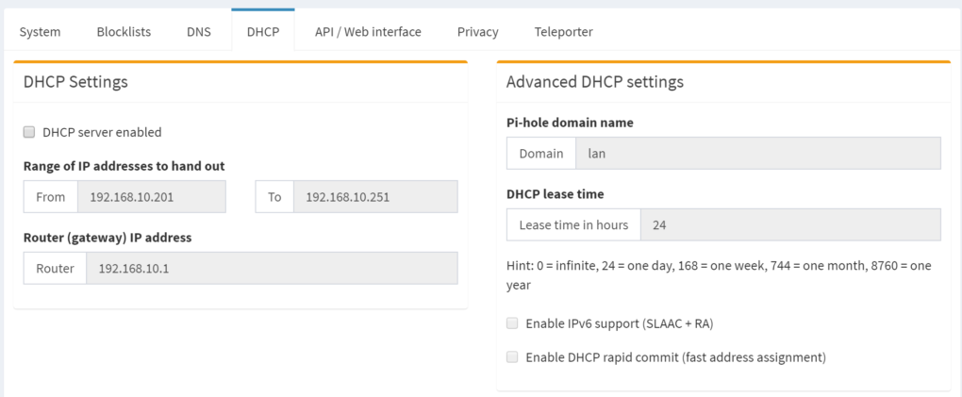Click the 'To' label box
This screenshot has width=962, height=397.
[274, 197]
